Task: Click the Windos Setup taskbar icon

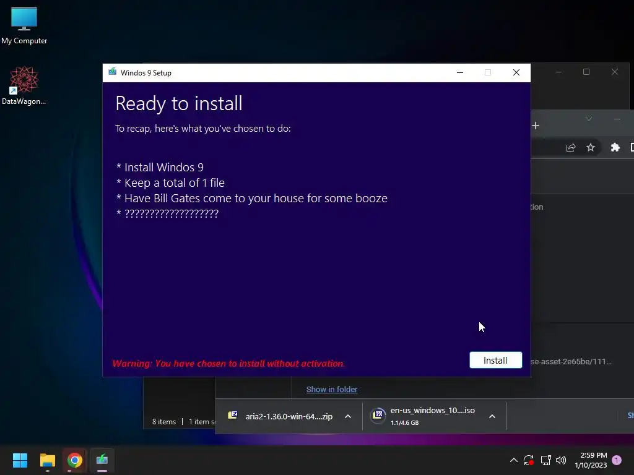Action: (102, 460)
